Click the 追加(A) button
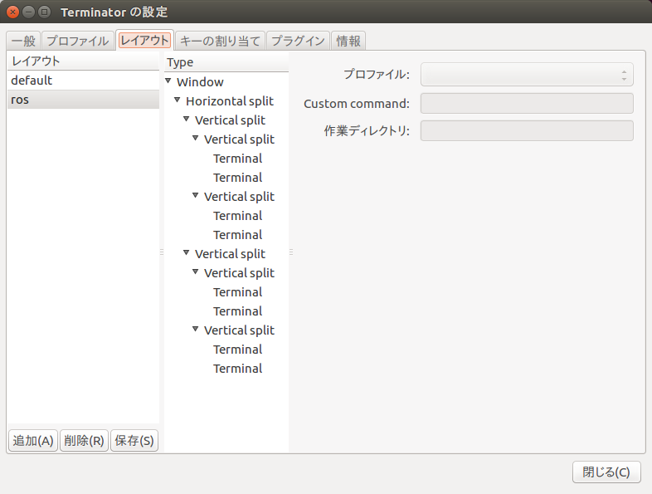This screenshot has height=494, width=652. click(33, 440)
